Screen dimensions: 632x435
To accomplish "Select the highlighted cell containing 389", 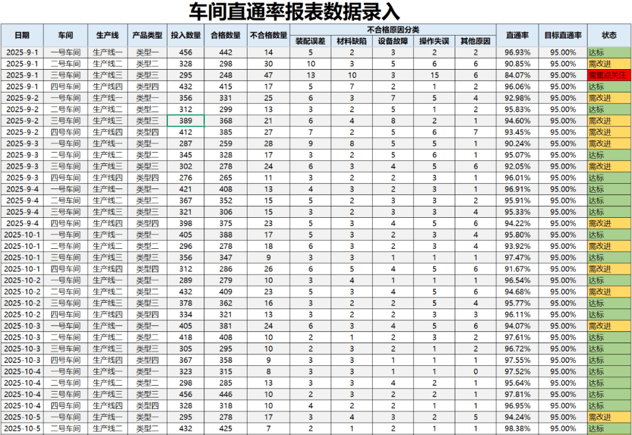I will 186,121.
